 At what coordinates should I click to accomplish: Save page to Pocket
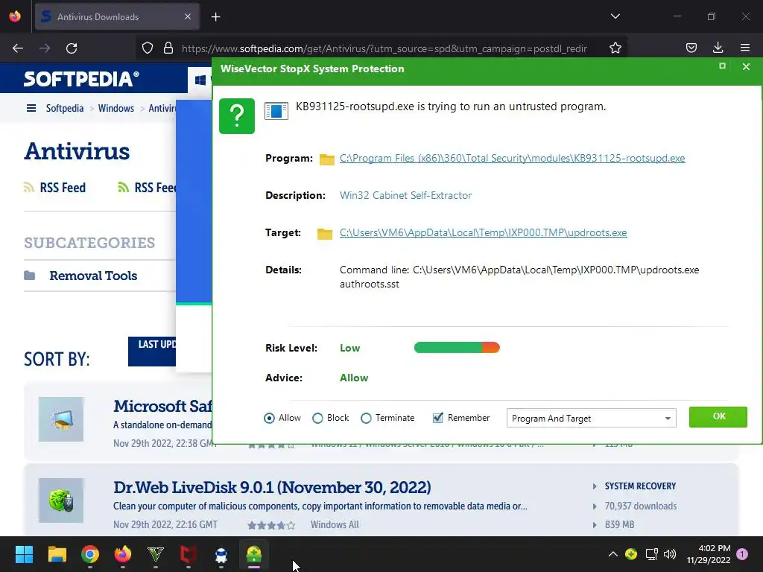pos(691,48)
